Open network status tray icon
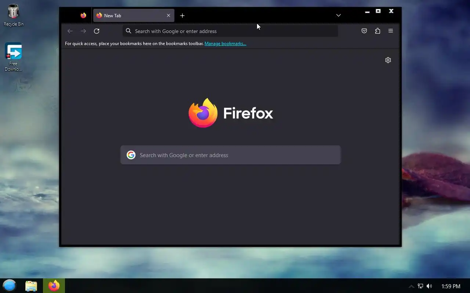 coord(420,286)
